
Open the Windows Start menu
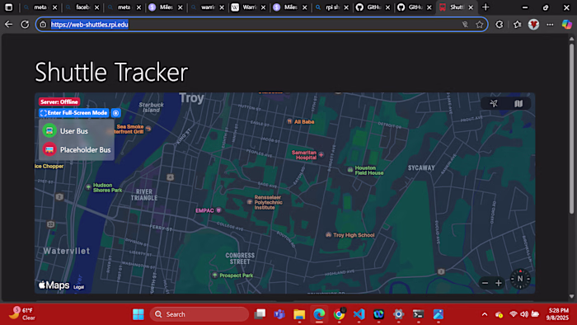pyautogui.click(x=138, y=314)
